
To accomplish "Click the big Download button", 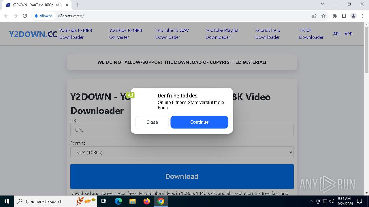I will tap(182, 176).
